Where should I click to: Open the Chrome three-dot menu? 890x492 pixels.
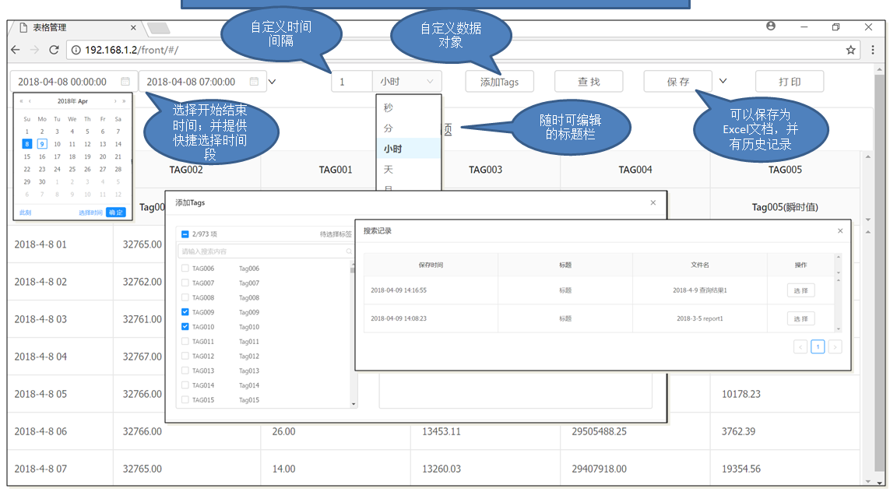pyautogui.click(x=873, y=50)
